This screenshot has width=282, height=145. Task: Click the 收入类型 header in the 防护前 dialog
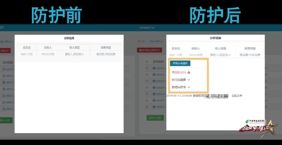pyautogui.click(x=74, y=48)
